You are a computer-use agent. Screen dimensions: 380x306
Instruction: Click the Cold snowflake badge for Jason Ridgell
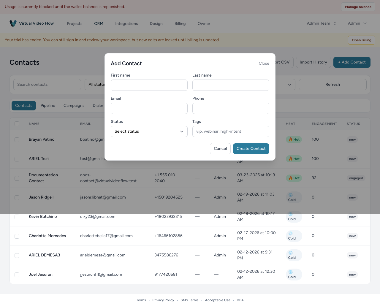pyautogui.click(x=294, y=197)
